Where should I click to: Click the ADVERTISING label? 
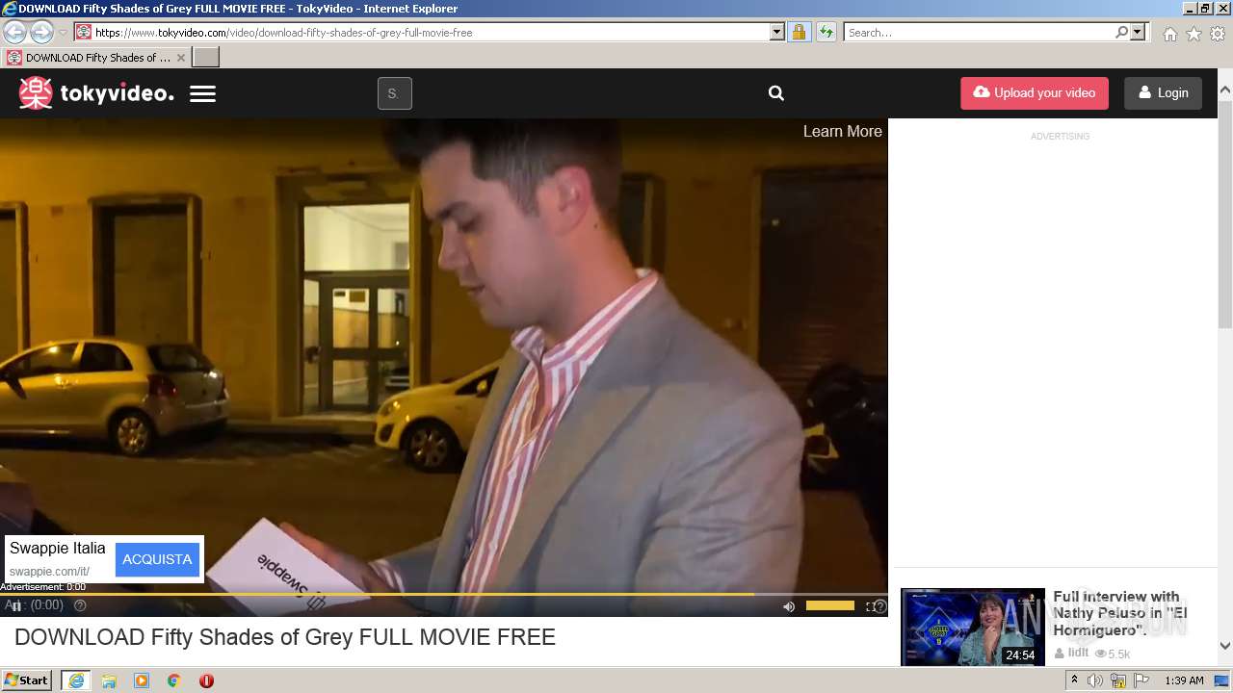(1060, 137)
